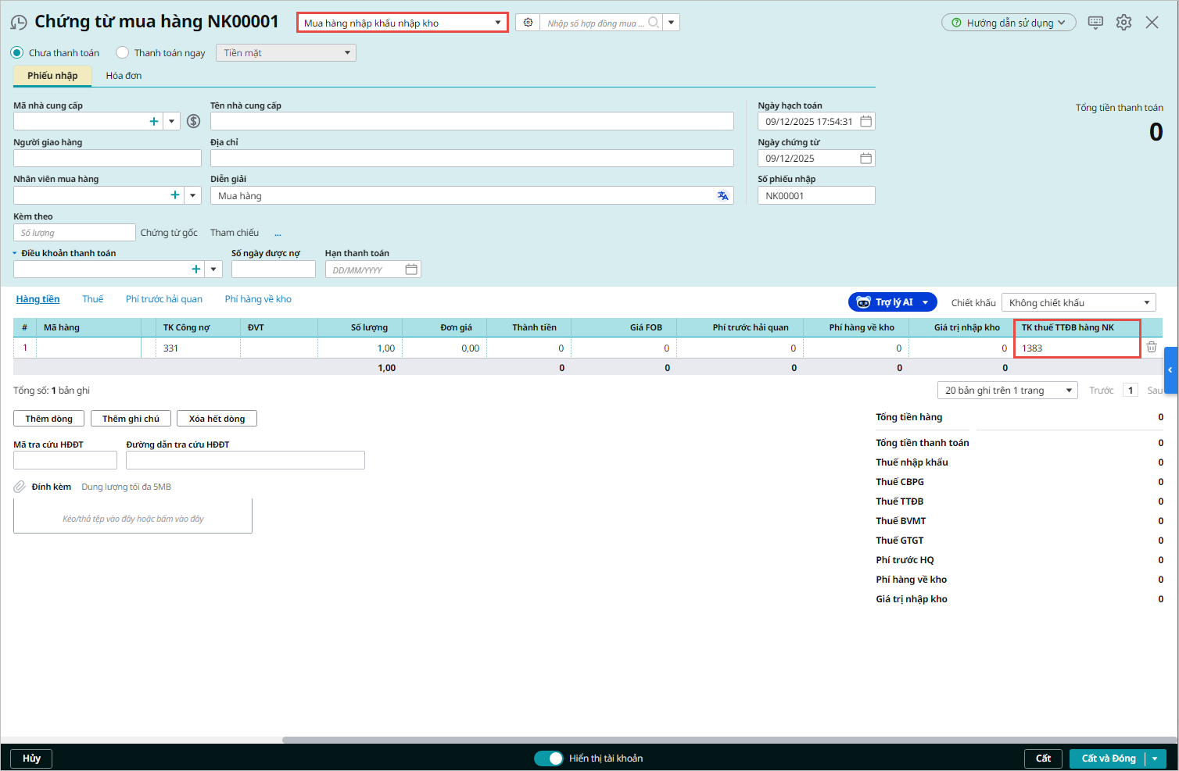Open the settings gear at top right
The image size is (1179, 771).
tap(1123, 23)
